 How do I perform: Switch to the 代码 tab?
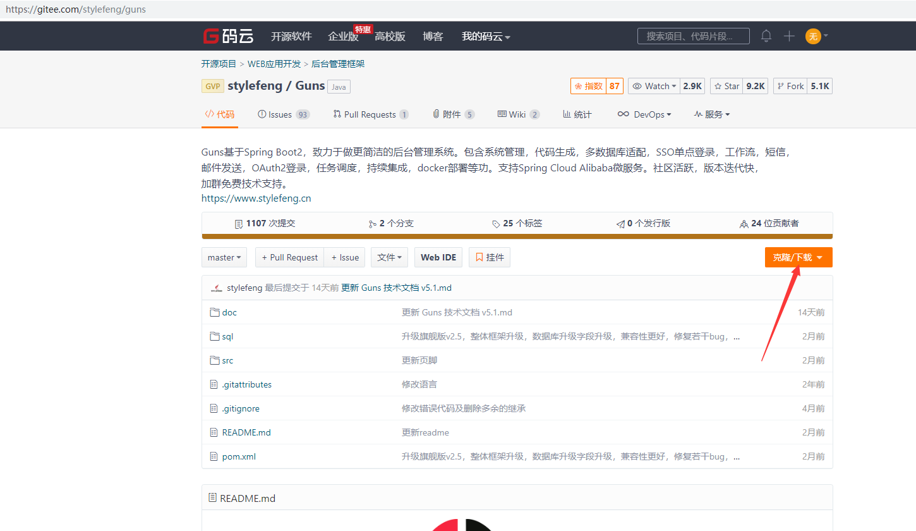click(x=220, y=114)
